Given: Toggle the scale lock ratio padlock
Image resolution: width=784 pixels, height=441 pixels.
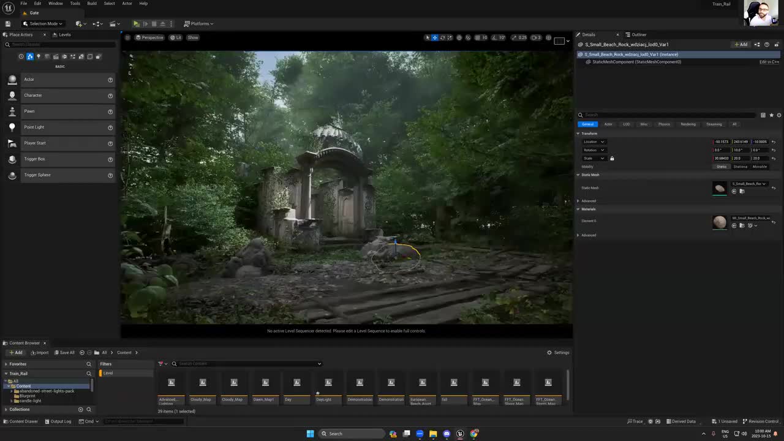Looking at the screenshot, I should (x=611, y=159).
